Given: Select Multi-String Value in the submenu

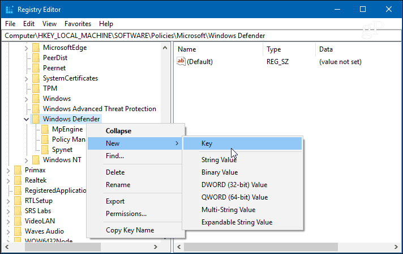Looking at the screenshot, I should click(x=243, y=210).
